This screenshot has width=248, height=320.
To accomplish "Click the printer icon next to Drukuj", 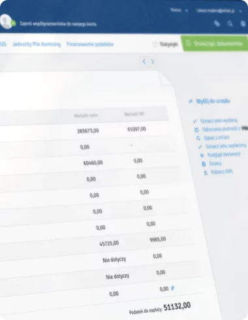I will tap(204, 164).
